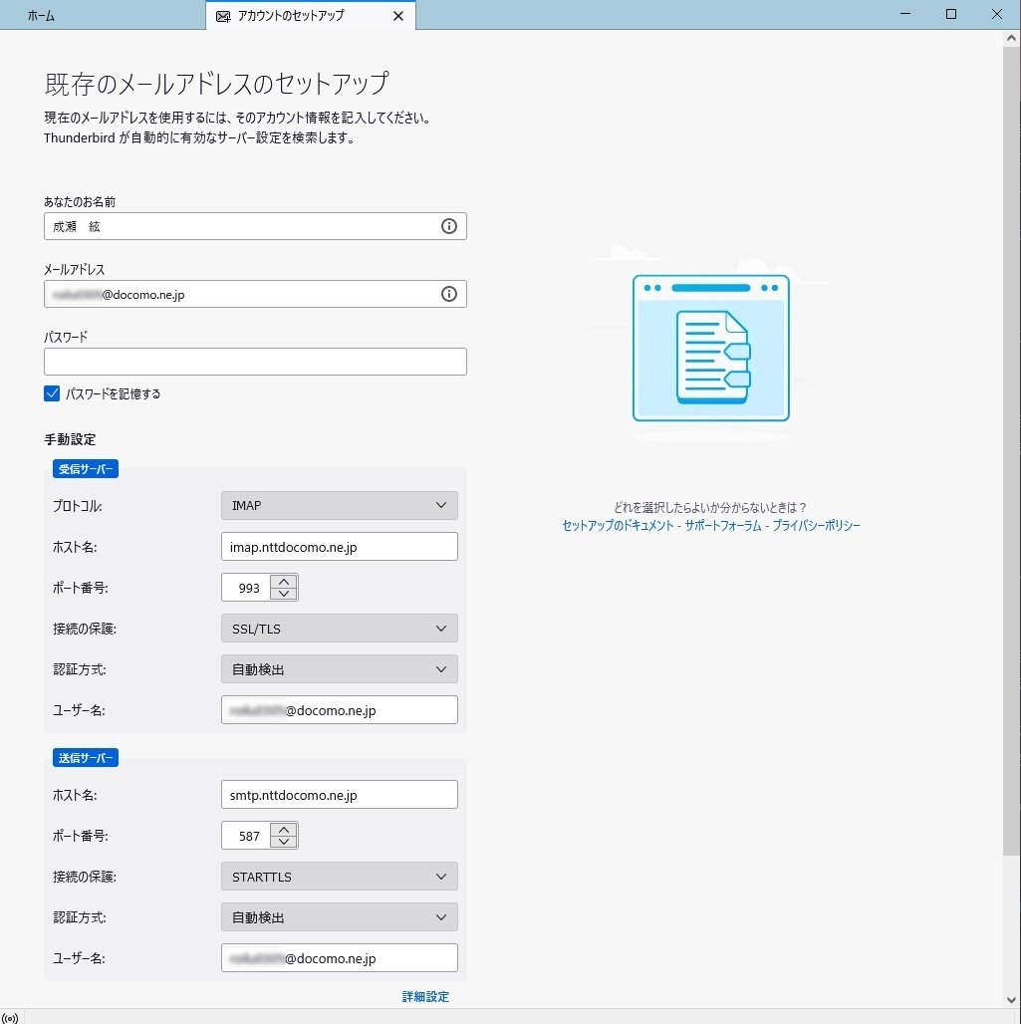The width and height of the screenshot is (1021, 1024).
Task: Click the incoming host name field imap.nttdocomo.ne.jp
Action: [x=339, y=547]
